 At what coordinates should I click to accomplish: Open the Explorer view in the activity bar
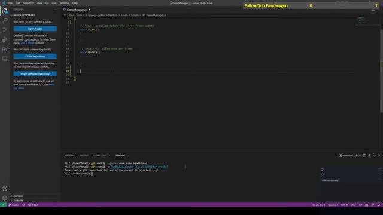click(x=5, y=11)
